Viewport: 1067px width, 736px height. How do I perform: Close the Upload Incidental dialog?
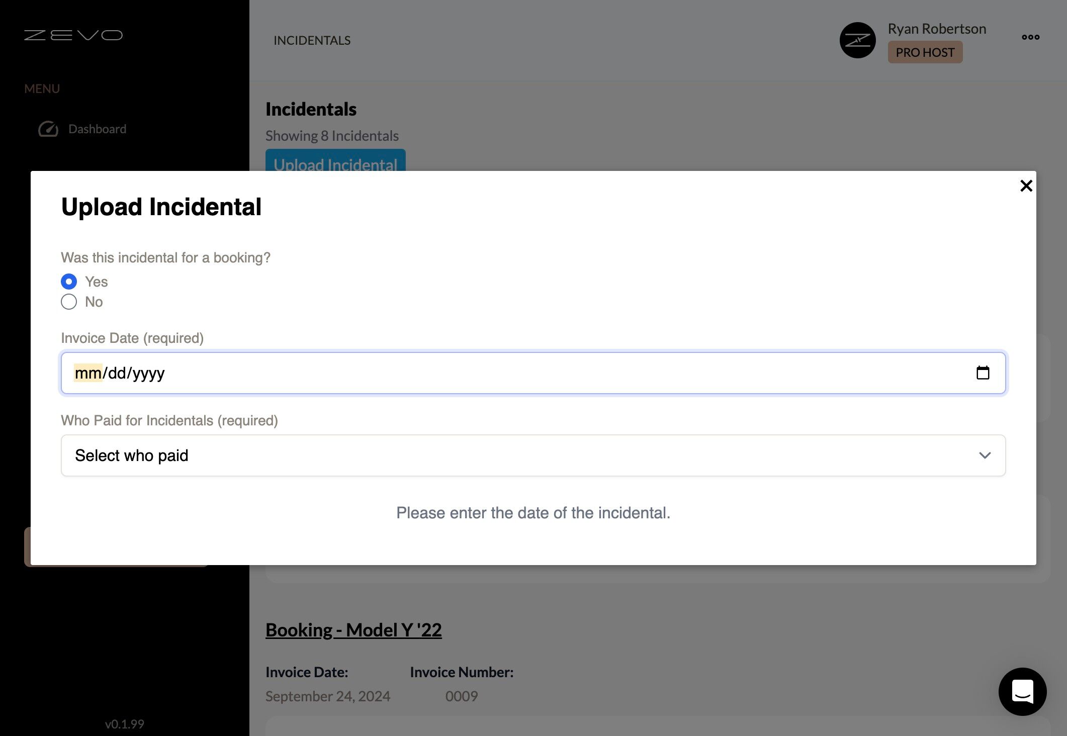(x=1026, y=186)
